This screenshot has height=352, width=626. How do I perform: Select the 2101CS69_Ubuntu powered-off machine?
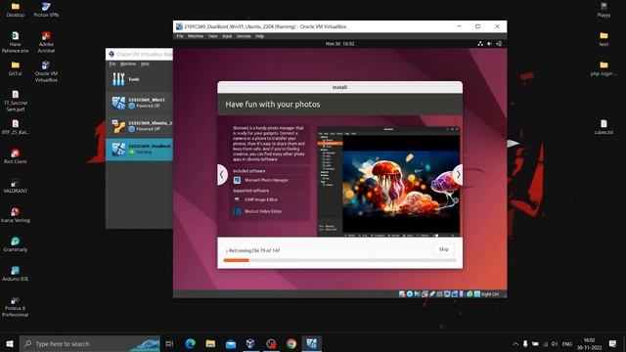pyautogui.click(x=139, y=126)
